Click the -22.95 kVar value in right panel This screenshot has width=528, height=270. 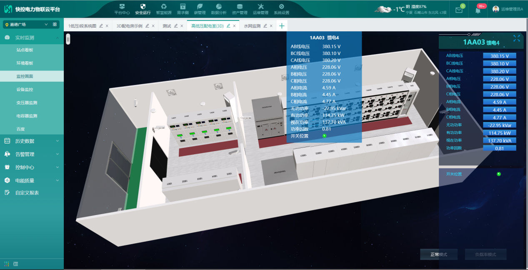[x=499, y=125]
